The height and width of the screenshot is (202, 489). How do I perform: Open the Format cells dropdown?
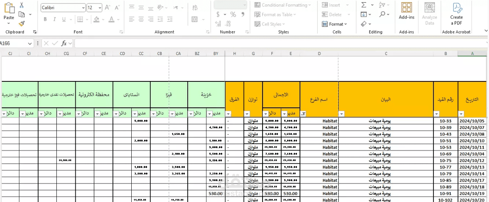point(334,24)
